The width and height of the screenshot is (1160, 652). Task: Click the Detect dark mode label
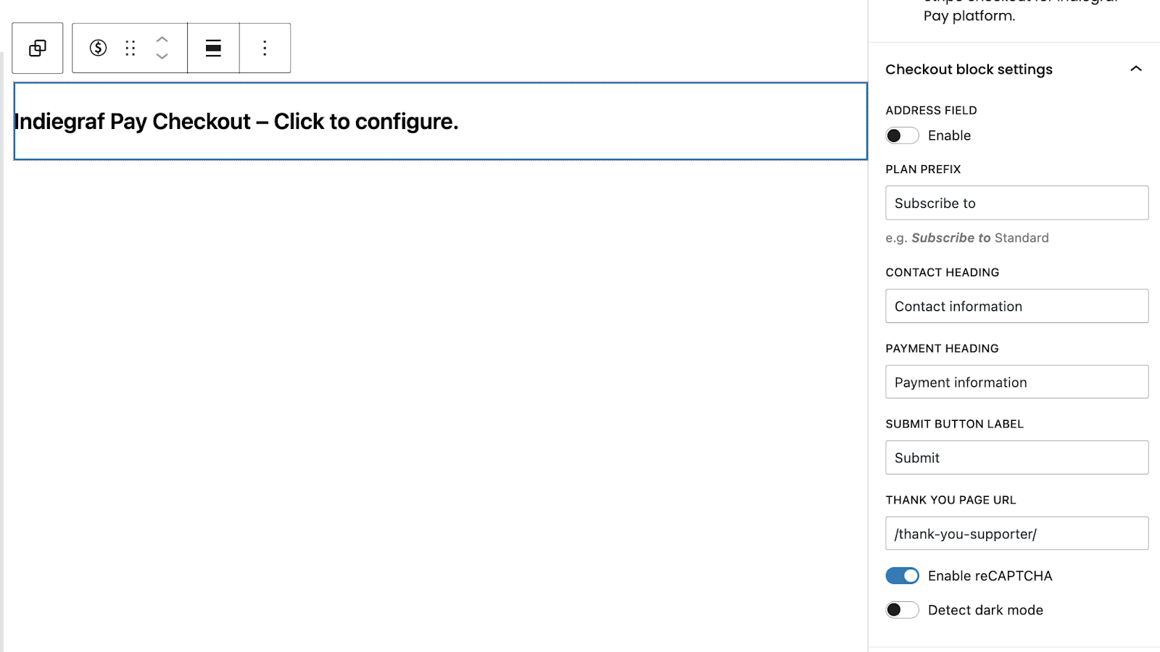tap(985, 610)
